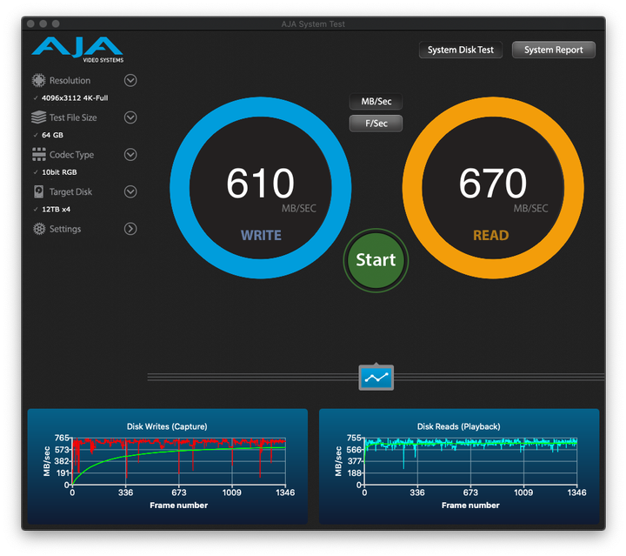This screenshot has height=556, width=626.
Task: Expand the Settings arrow
Action: pyautogui.click(x=130, y=229)
